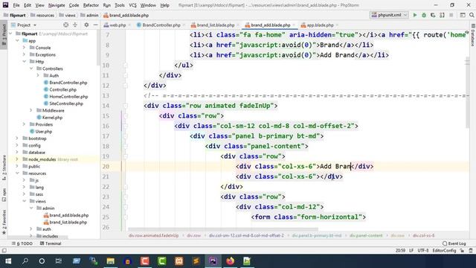
Task: Open User.php in the project tree
Action: 41,132
